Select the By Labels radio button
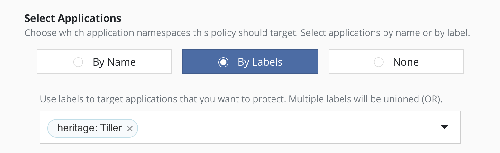Image resolution: width=500 pixels, height=153 pixels. pyautogui.click(x=223, y=62)
